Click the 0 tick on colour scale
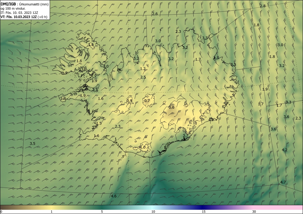Viewport: 303px width, 214px height. coord(1,212)
